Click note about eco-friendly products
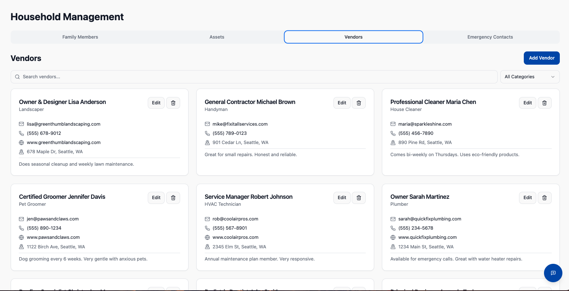This screenshot has height=291, width=569. pos(455,155)
